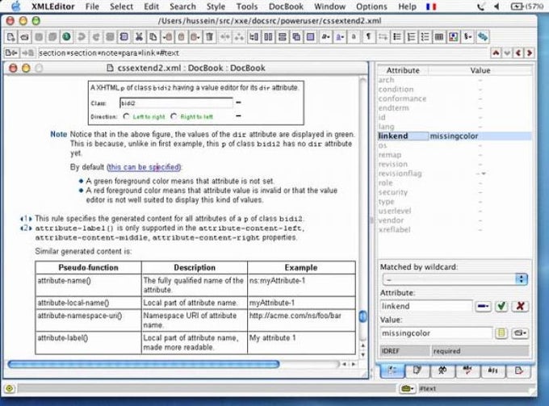Switch to the second tab with the document edit icon
Image resolution: width=549 pixels, height=406 pixels.
[x=417, y=371]
